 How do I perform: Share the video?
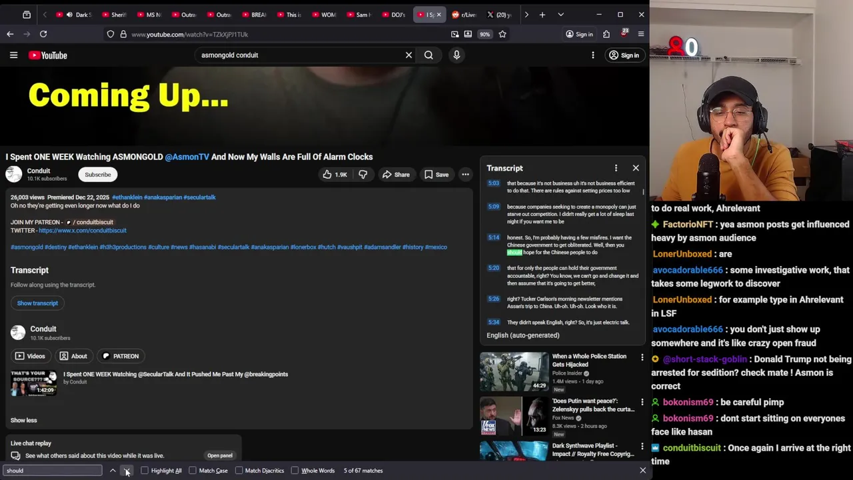pos(395,175)
